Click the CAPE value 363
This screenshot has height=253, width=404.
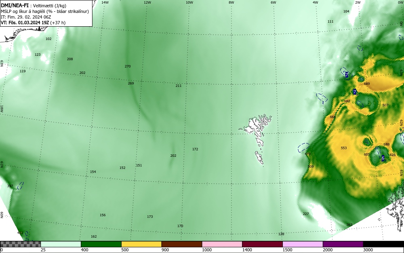349,225
